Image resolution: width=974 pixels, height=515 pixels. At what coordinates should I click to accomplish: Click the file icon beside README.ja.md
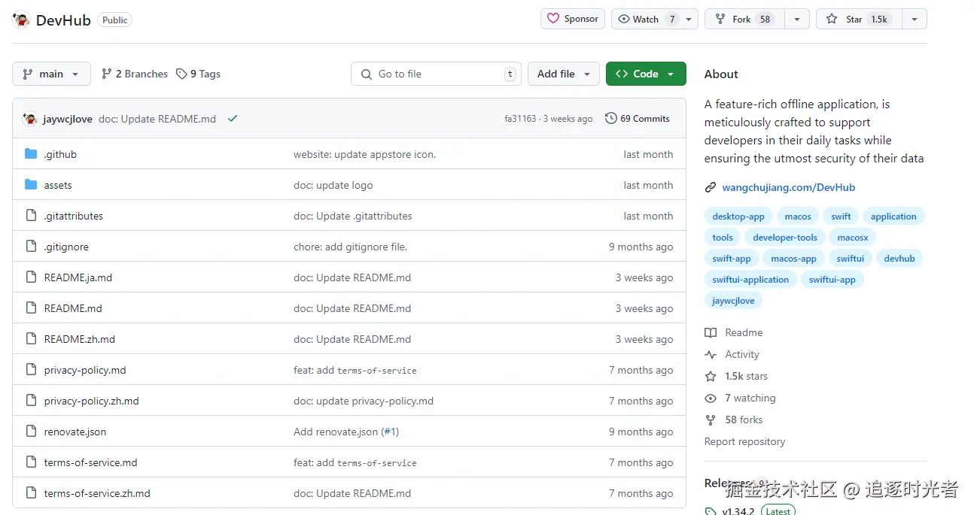tap(31, 277)
